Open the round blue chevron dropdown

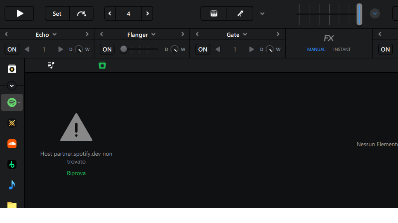(x=374, y=14)
